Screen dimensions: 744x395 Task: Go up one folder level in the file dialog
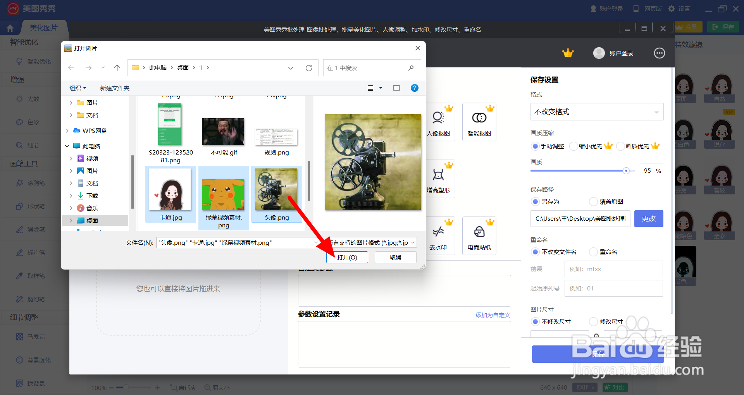click(117, 68)
